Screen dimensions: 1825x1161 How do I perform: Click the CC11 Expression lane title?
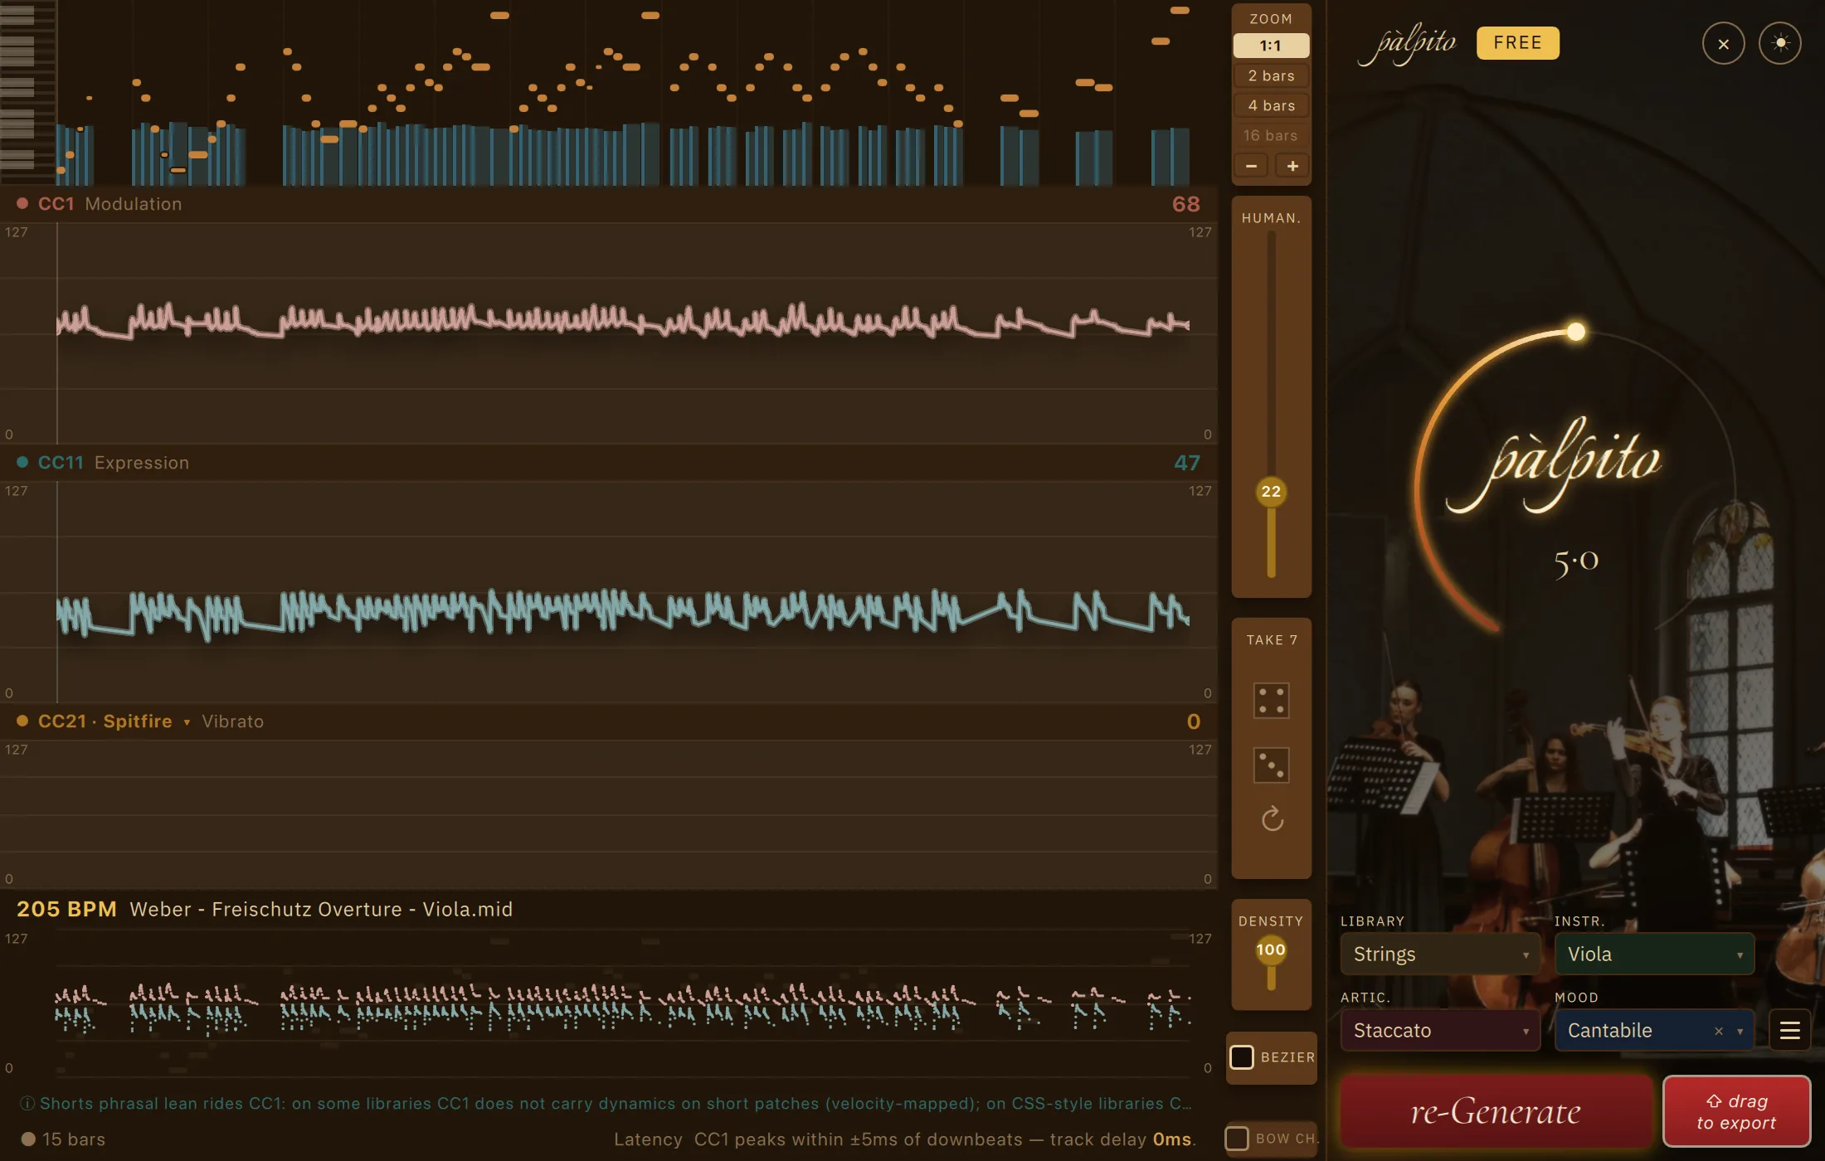click(x=114, y=463)
